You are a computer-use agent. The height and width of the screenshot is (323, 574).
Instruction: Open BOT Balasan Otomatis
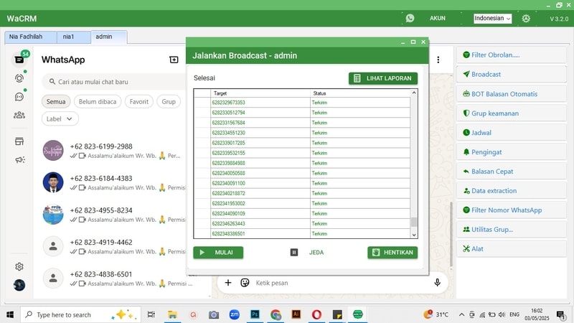click(512, 94)
